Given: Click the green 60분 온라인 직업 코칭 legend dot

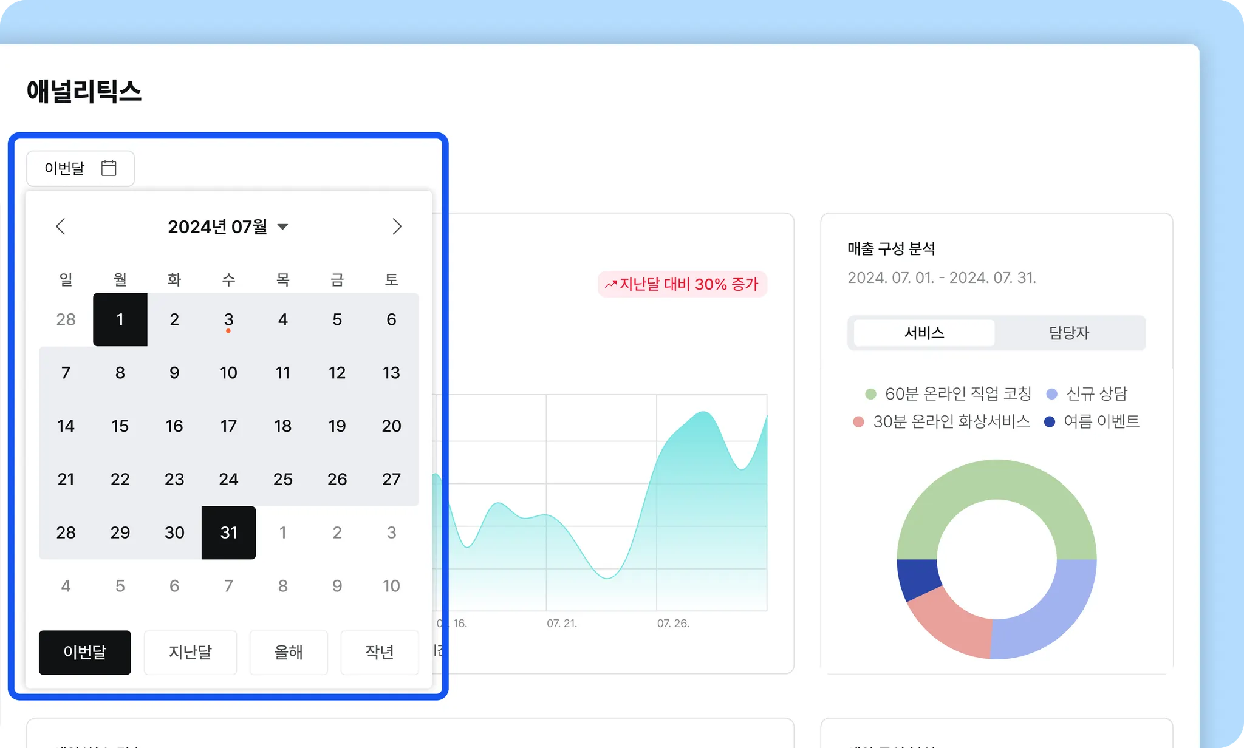Looking at the screenshot, I should click(870, 394).
